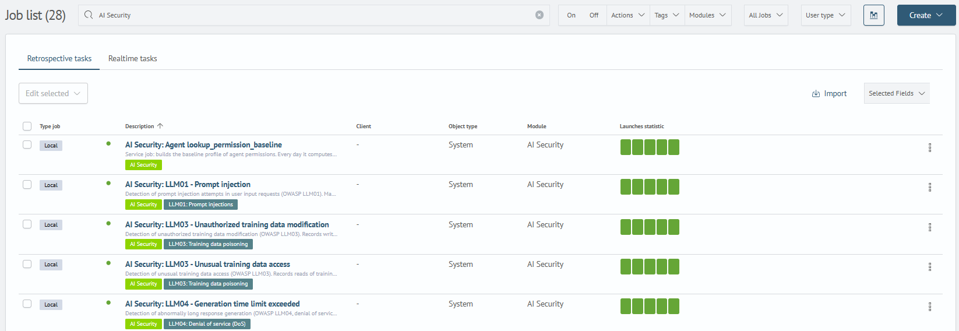Open LLM04 - Generation time limit exceeded job
Viewport: 959px width, 331px height.
tap(213, 304)
